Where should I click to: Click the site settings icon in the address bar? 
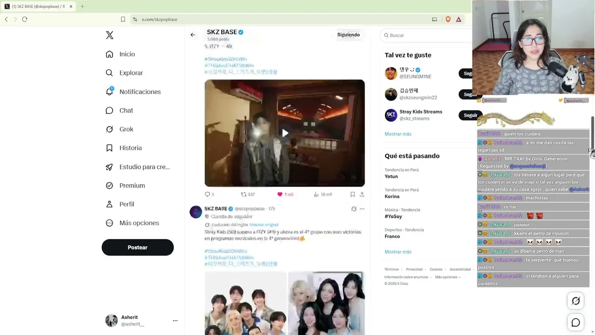click(135, 20)
